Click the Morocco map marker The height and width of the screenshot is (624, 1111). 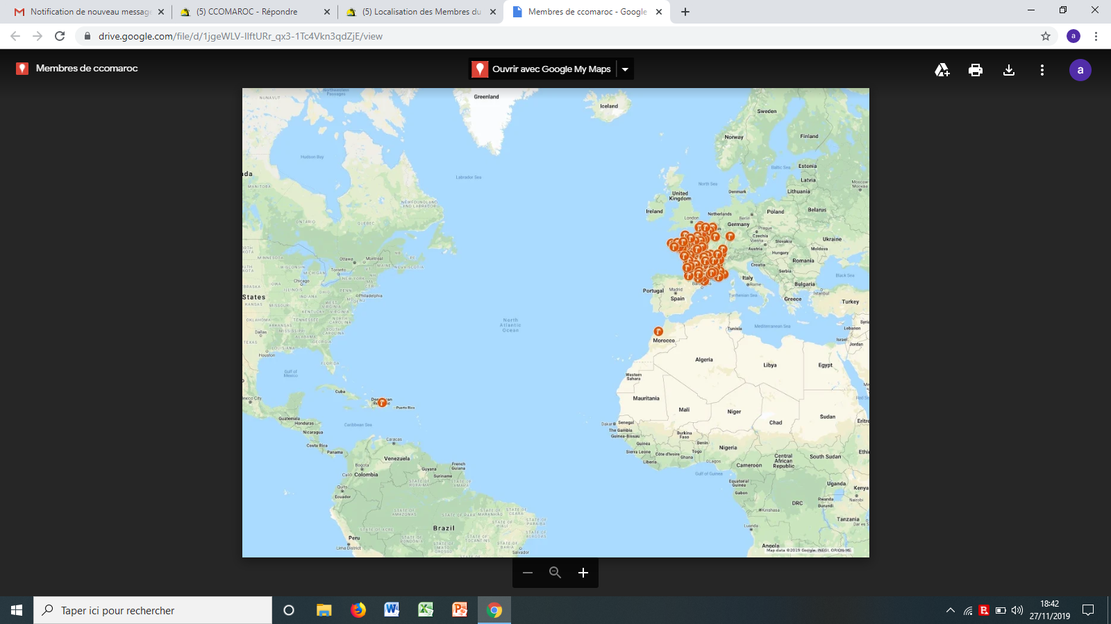point(658,331)
